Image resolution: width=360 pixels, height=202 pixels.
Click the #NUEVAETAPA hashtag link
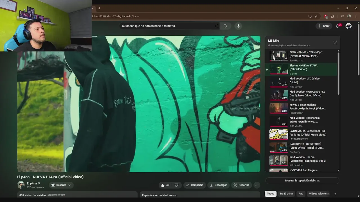point(57,195)
